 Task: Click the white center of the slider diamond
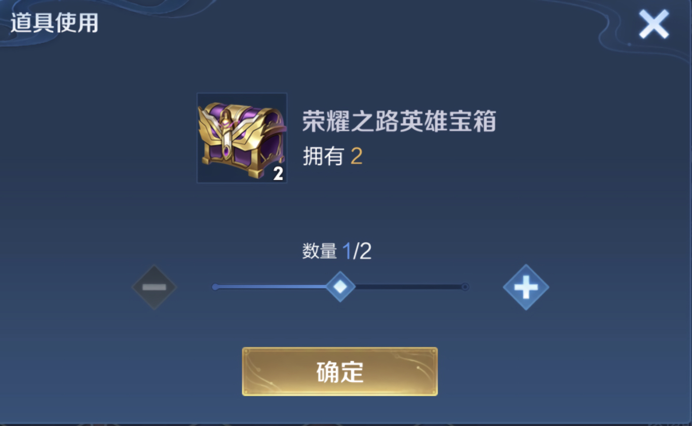click(340, 287)
